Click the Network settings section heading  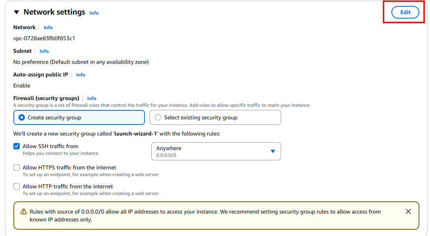[x=54, y=12]
